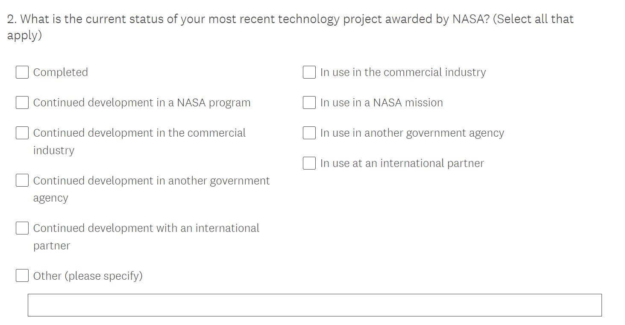
Task: Check 'Continued development with an international partner' box
Action: tap(22, 228)
